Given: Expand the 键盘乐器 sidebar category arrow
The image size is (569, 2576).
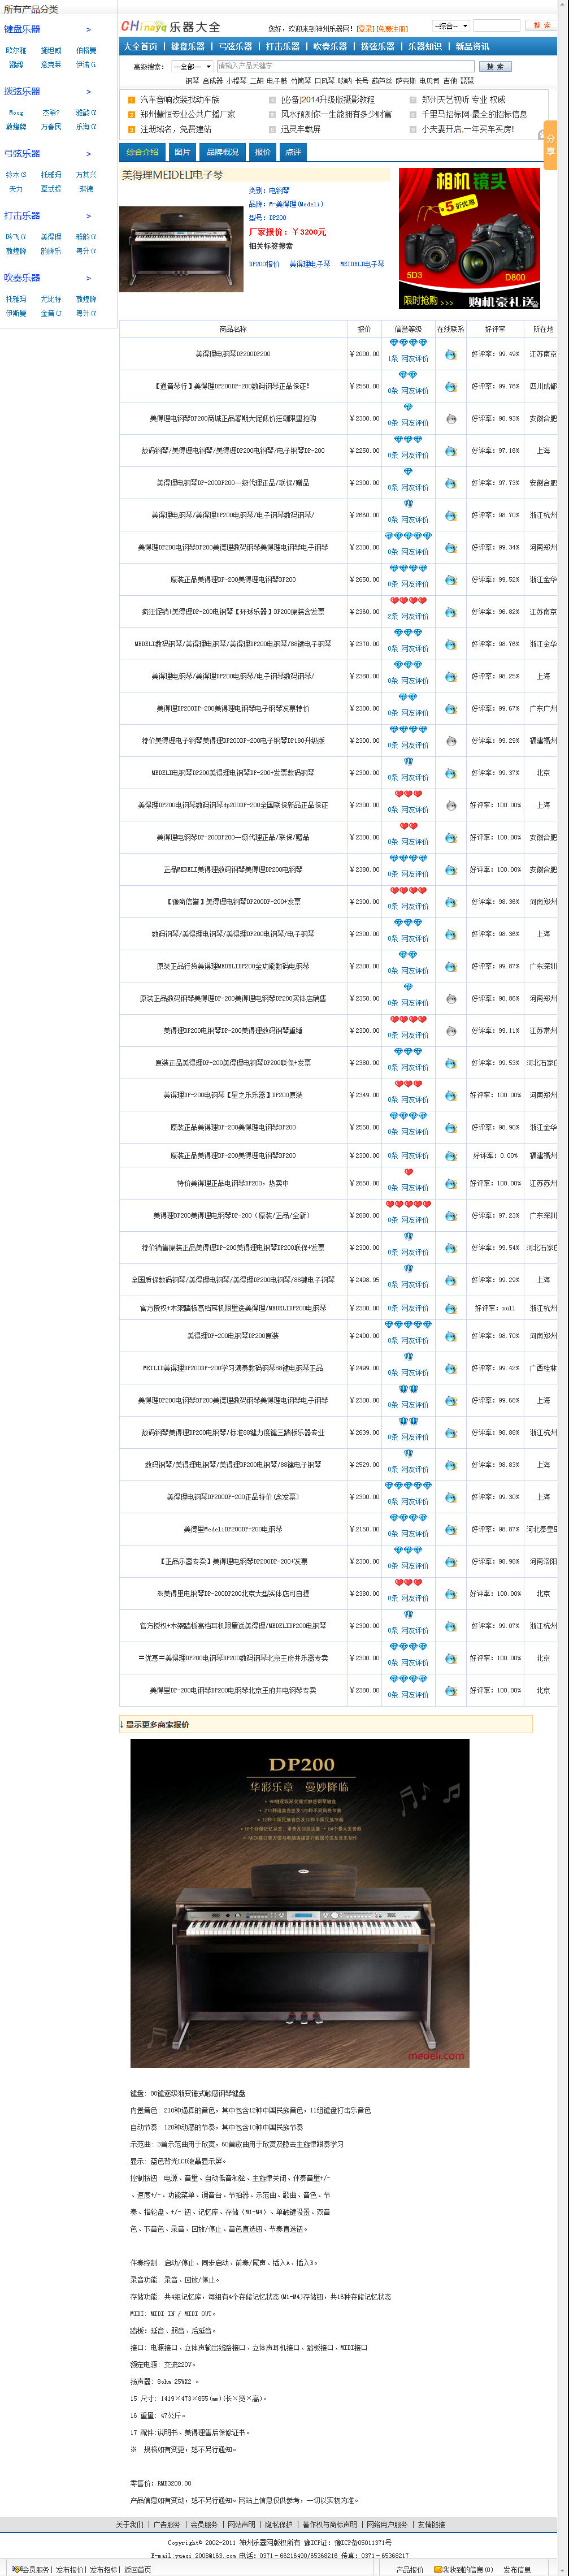Looking at the screenshot, I should tap(88, 30).
